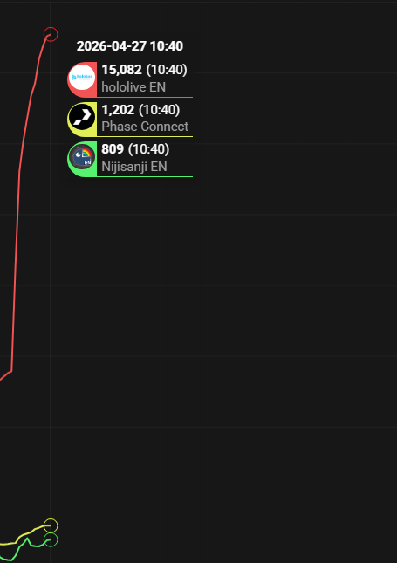This screenshot has width=397, height=563.
Task: Click the tooltip date 2026-04-27 10:40
Action: (130, 46)
